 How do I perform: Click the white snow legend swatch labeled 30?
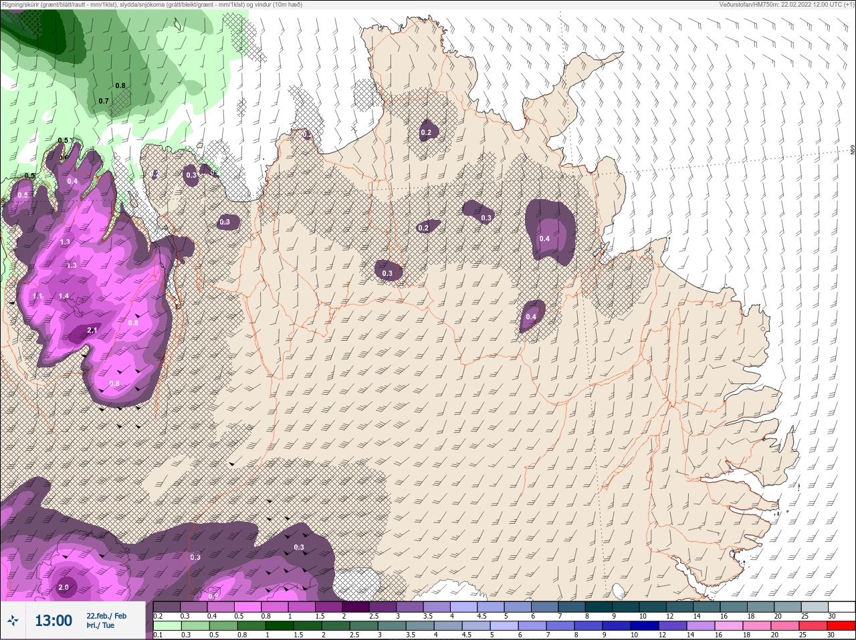click(841, 607)
